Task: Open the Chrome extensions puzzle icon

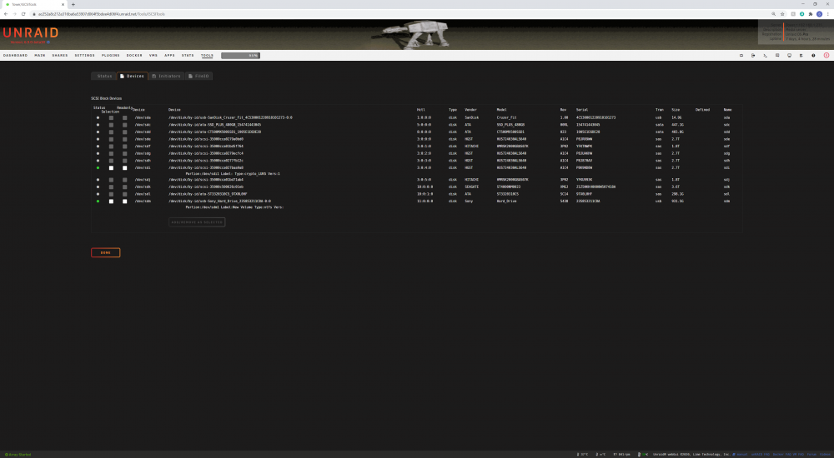Action: pyautogui.click(x=810, y=14)
